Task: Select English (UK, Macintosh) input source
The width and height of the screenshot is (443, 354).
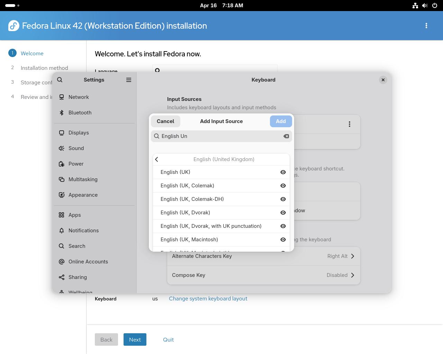Action: [221, 240]
